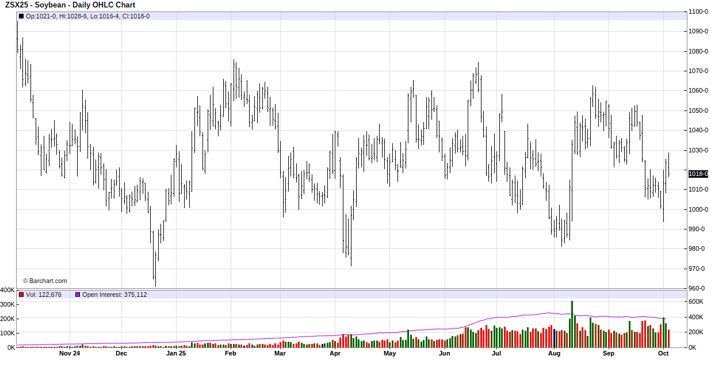Image resolution: width=711 pixels, height=371 pixels.
Task: Select the Aug month axis label
Action: [x=554, y=354]
